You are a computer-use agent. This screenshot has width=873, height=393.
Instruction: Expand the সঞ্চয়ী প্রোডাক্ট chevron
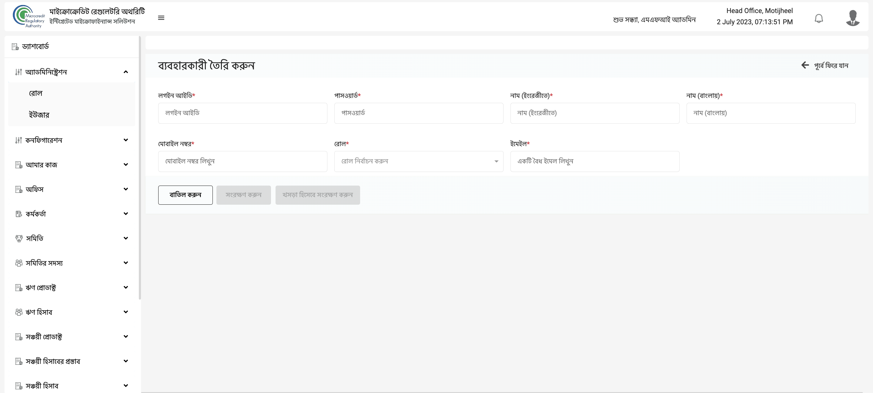click(126, 336)
